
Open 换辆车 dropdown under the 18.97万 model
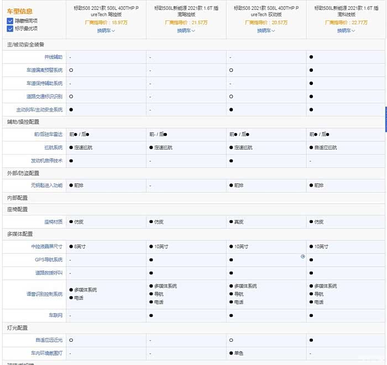[x=106, y=30]
